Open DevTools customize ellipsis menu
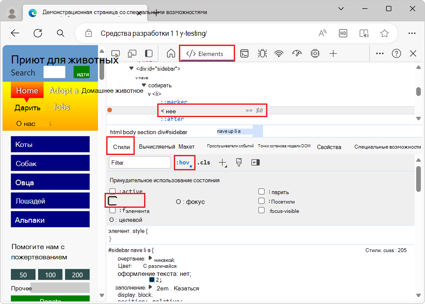Viewport: 425px width, 304px height. (380, 54)
